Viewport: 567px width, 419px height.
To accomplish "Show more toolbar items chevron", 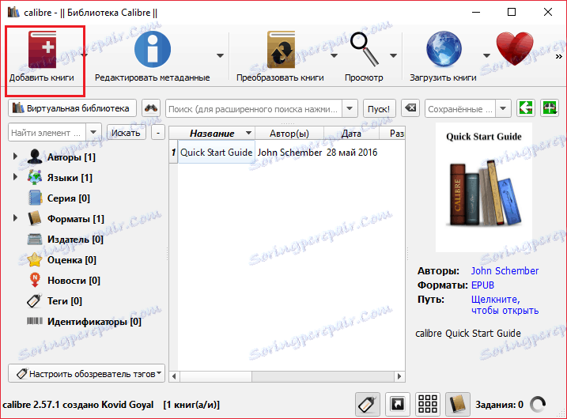I will 558,56.
